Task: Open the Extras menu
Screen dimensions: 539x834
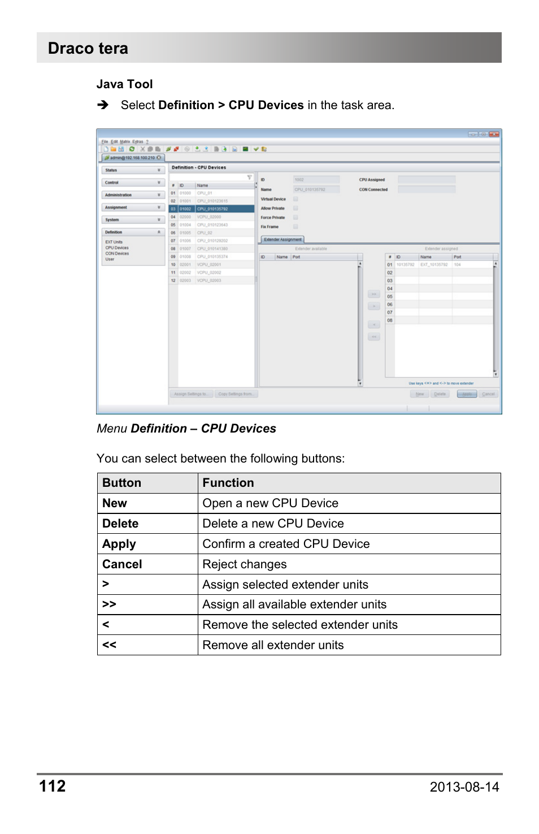Action: pos(138,141)
